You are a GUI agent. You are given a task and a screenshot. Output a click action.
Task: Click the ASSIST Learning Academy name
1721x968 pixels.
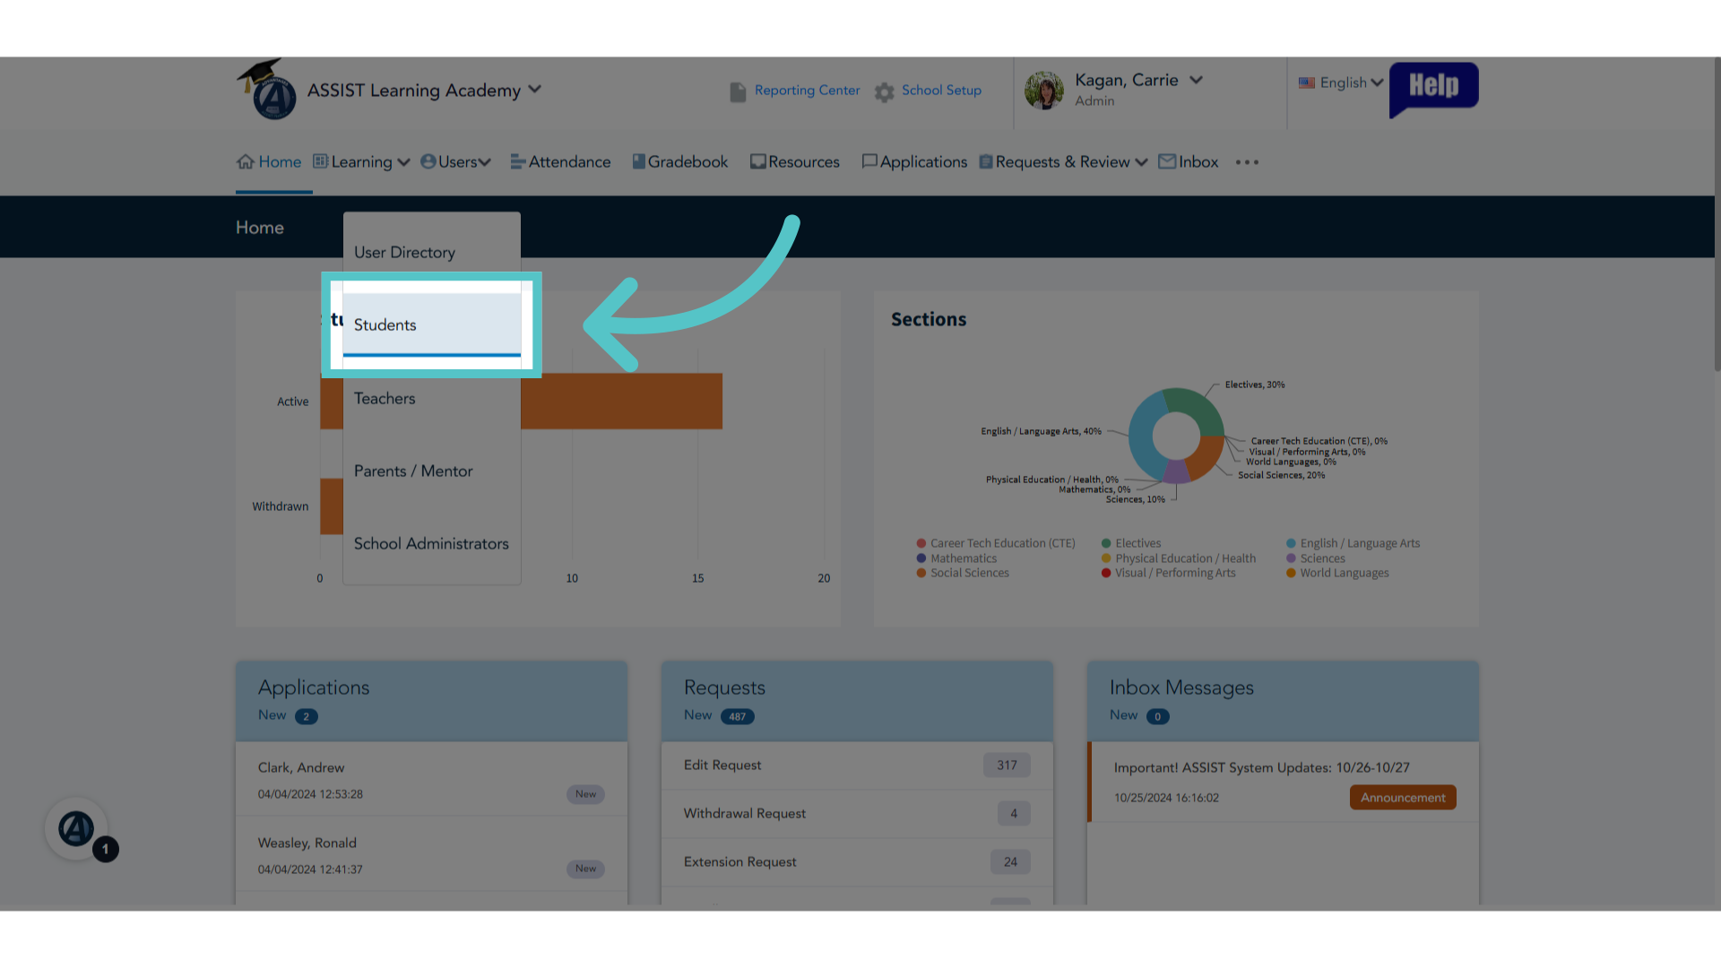click(413, 91)
